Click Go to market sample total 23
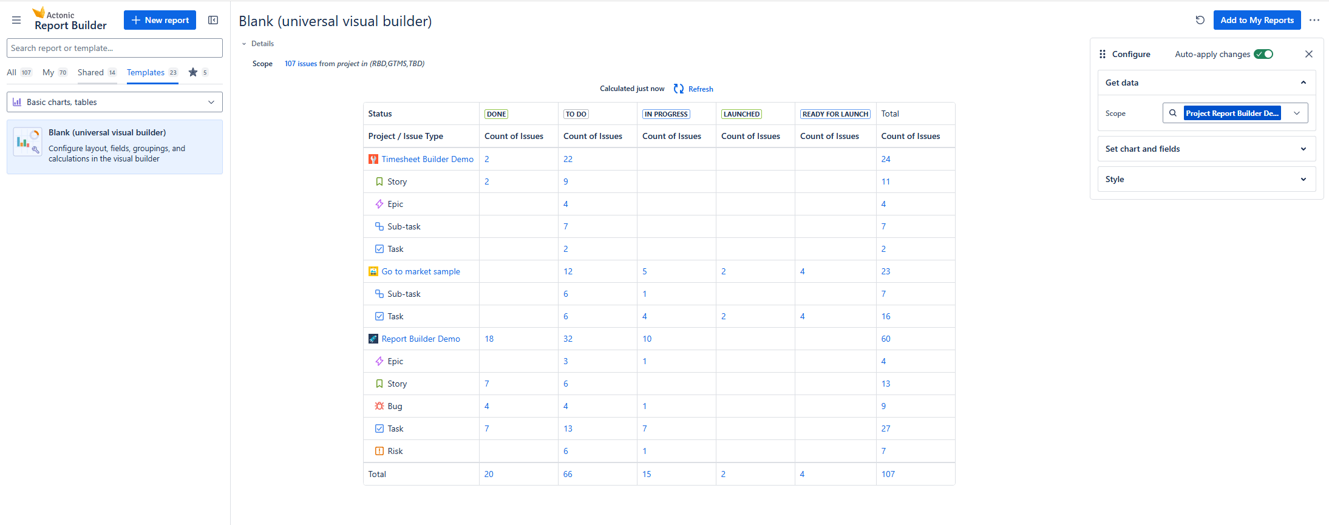 886,271
